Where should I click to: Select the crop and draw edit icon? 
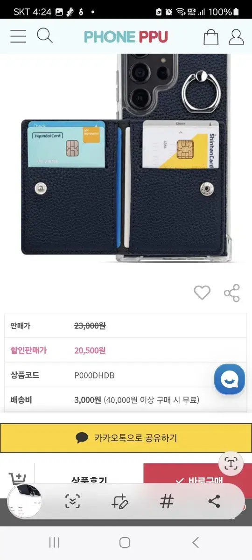tap(120, 502)
